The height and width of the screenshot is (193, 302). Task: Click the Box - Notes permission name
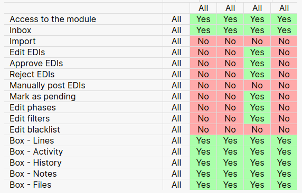click(33, 174)
